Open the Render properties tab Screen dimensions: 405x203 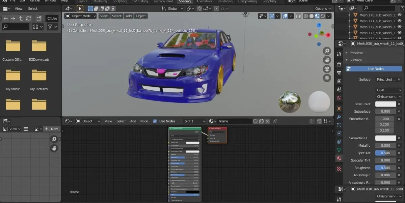339,64
